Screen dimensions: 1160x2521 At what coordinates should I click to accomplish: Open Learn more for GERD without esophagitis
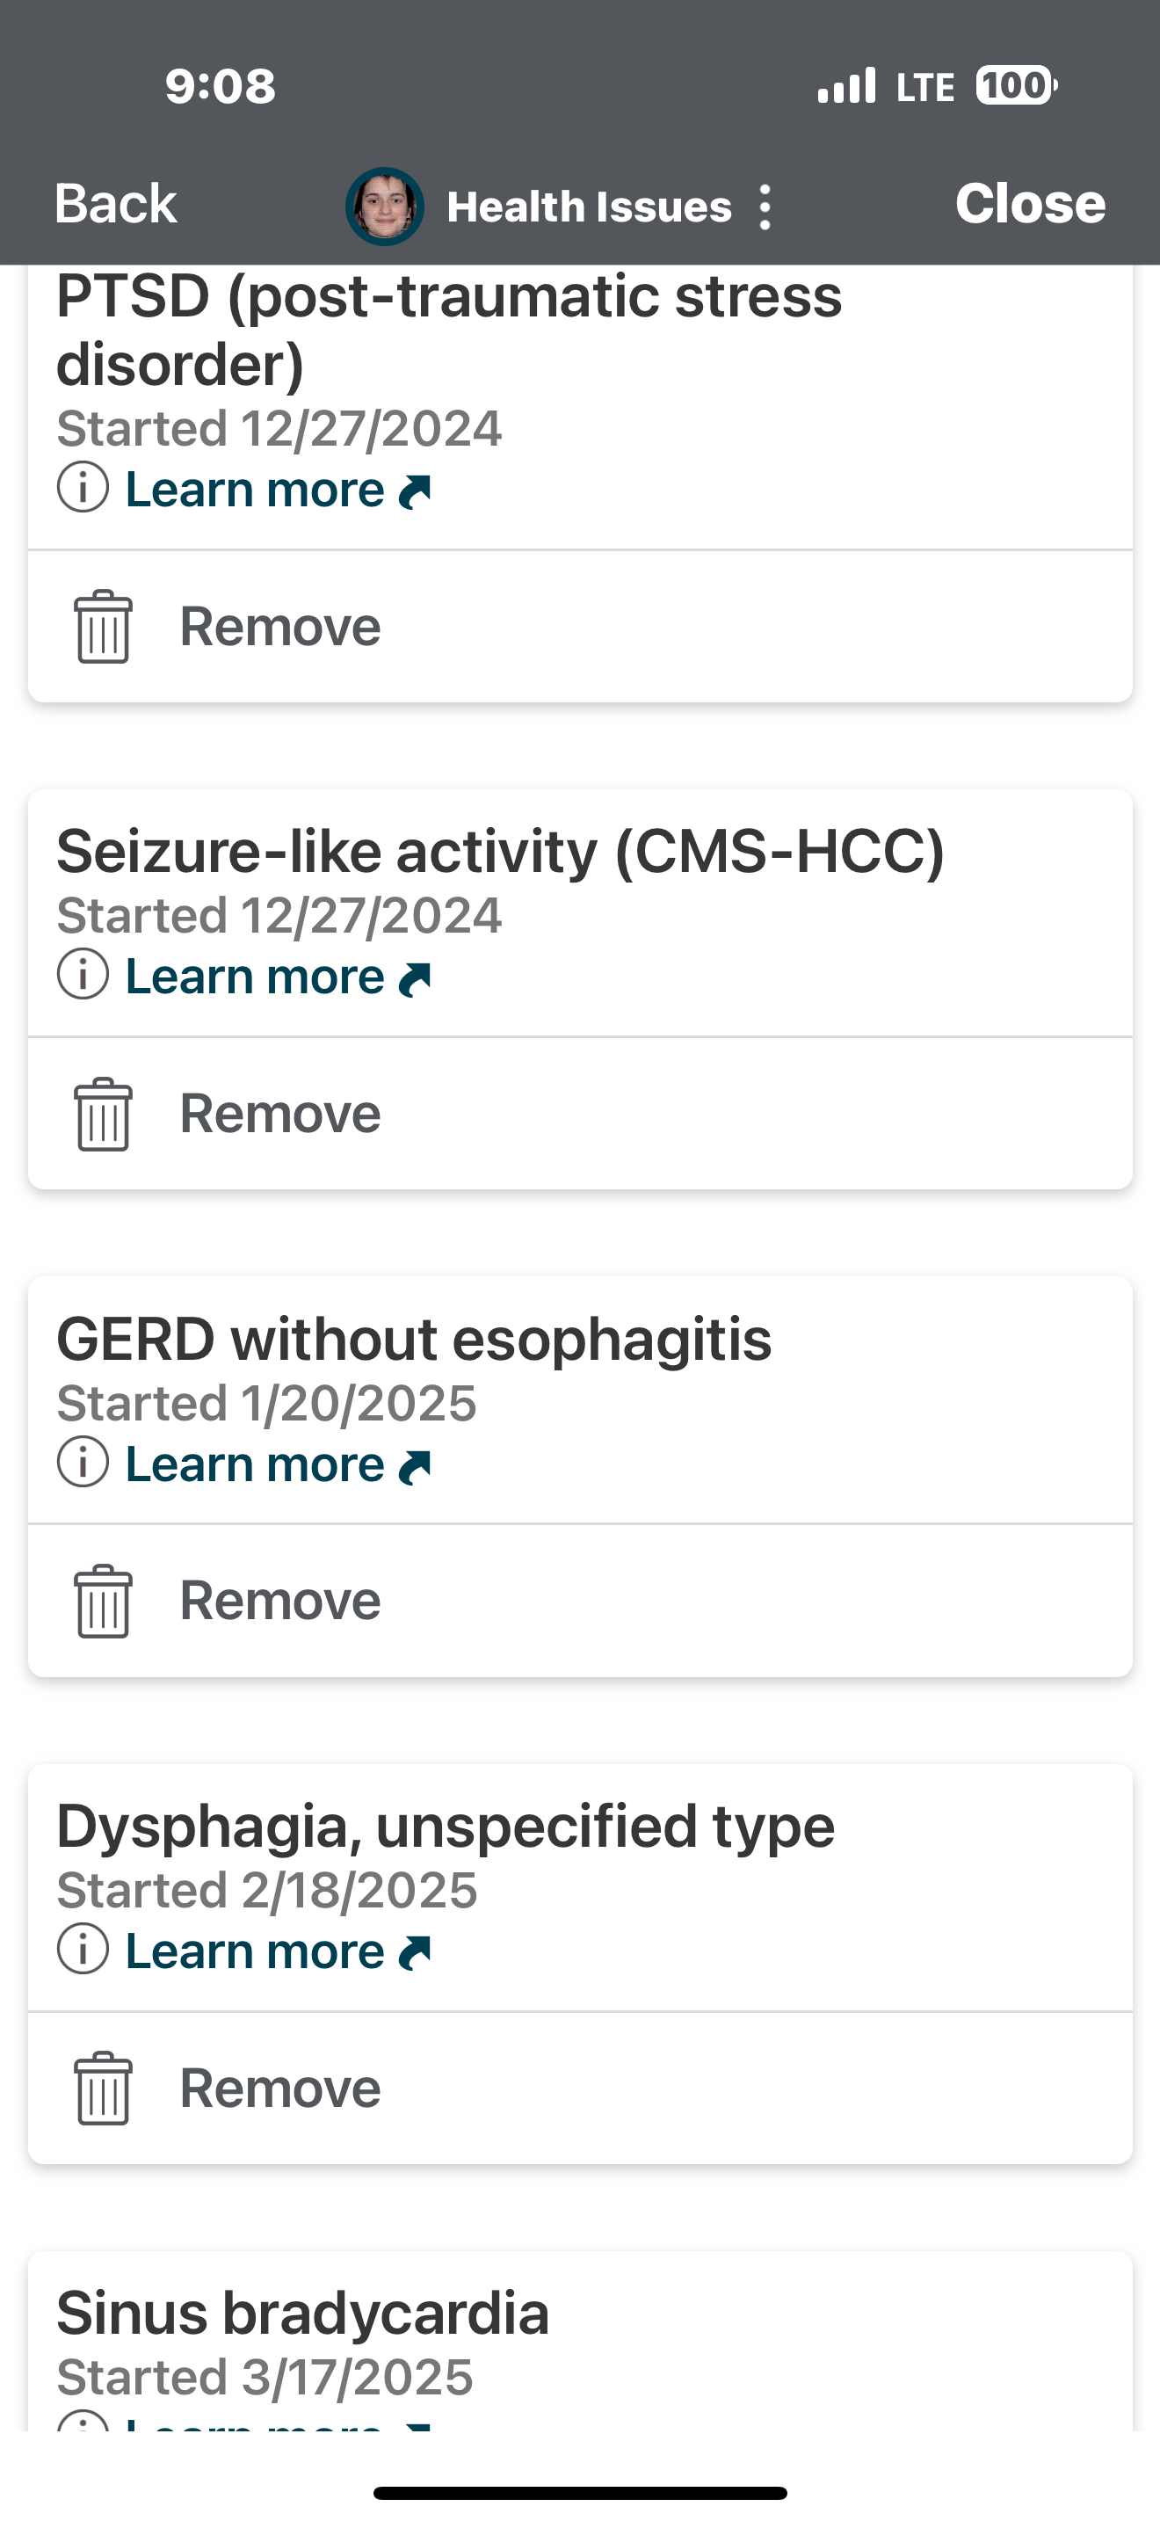(277, 1464)
